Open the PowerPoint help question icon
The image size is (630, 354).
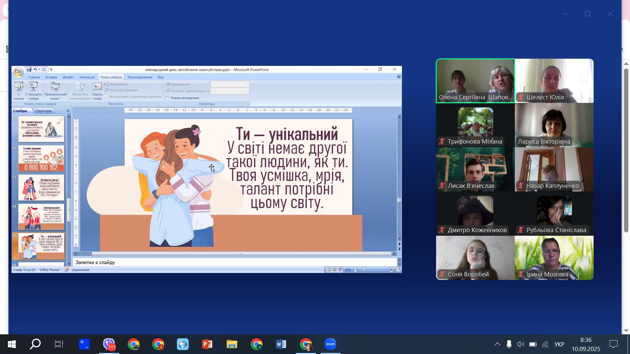tap(399, 77)
